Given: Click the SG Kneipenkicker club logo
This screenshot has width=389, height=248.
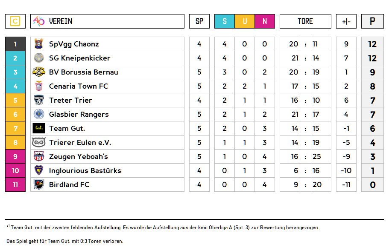Looking at the screenshot, I should 39,58.
